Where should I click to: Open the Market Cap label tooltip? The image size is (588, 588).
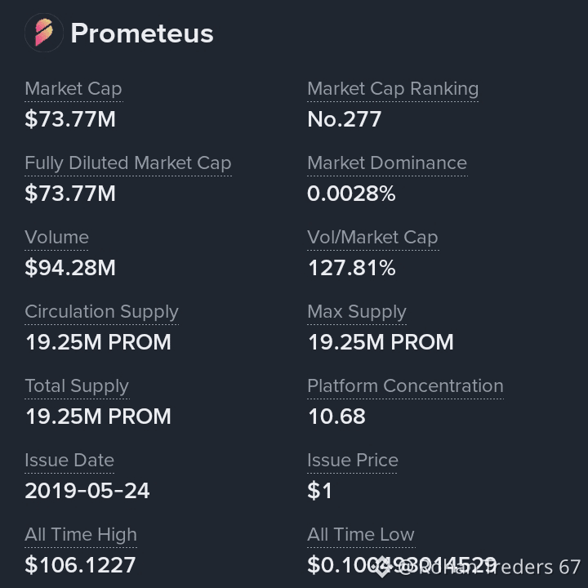point(73,89)
